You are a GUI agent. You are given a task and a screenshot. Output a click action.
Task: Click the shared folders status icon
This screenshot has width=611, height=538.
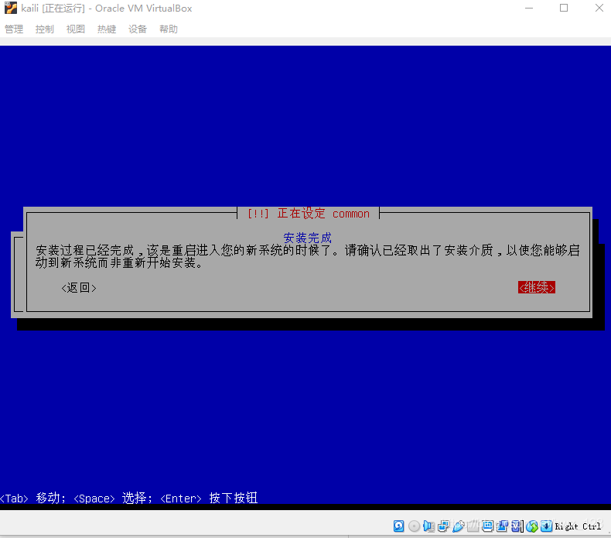(x=473, y=526)
